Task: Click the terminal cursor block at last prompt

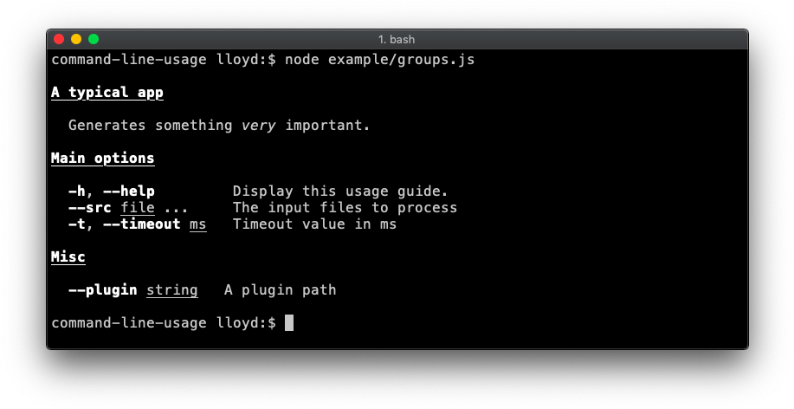Action: tap(289, 323)
